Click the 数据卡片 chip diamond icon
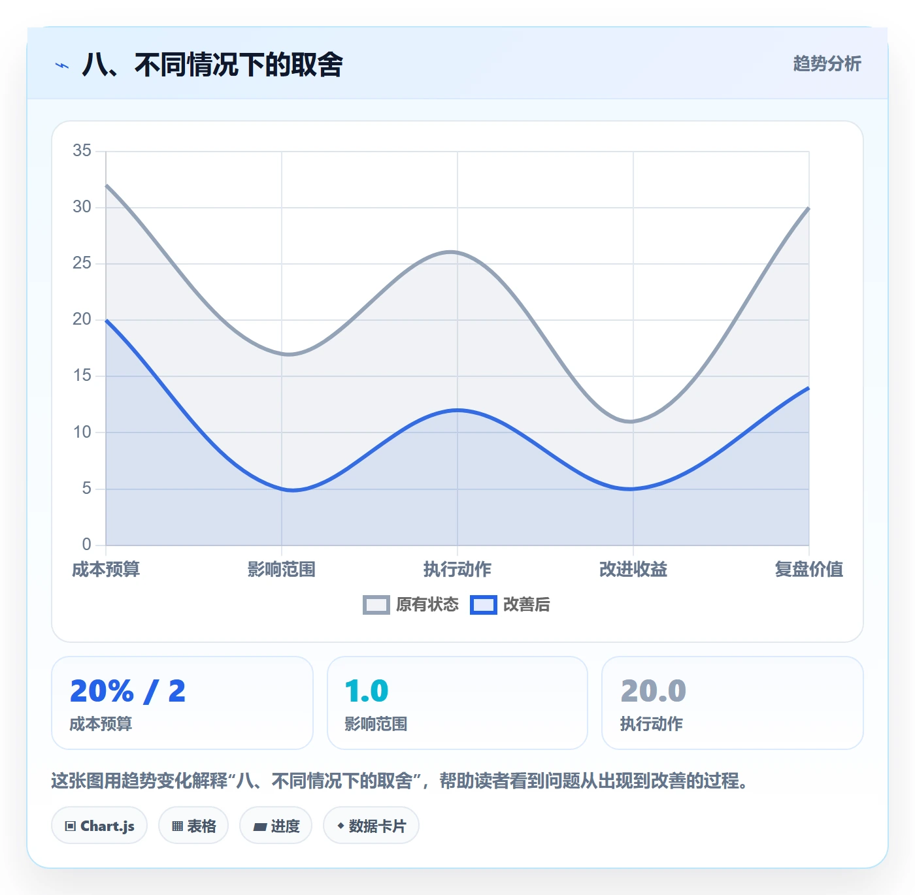Image resolution: width=915 pixels, height=895 pixels. tap(341, 826)
